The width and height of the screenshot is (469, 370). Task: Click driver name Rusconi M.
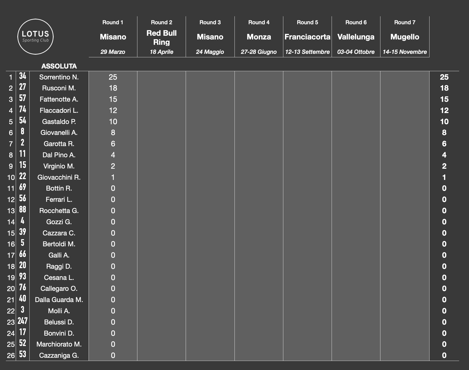pos(59,88)
